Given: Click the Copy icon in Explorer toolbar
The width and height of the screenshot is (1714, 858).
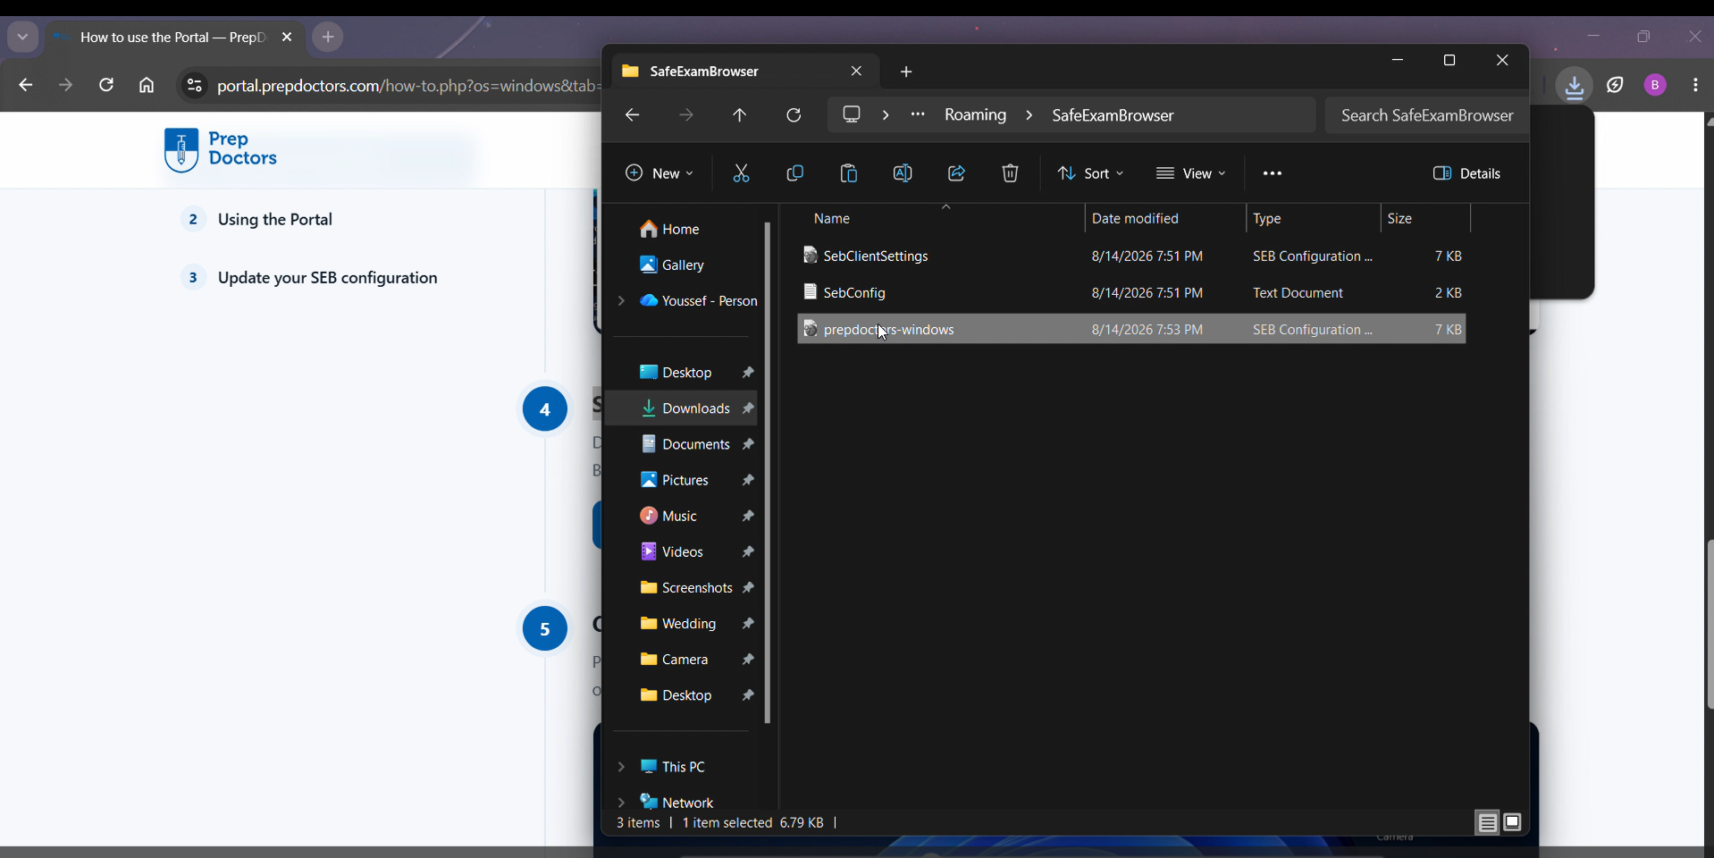Looking at the screenshot, I should point(794,173).
